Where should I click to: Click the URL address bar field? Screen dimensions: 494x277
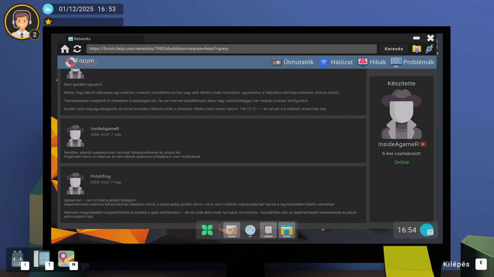pos(232,49)
